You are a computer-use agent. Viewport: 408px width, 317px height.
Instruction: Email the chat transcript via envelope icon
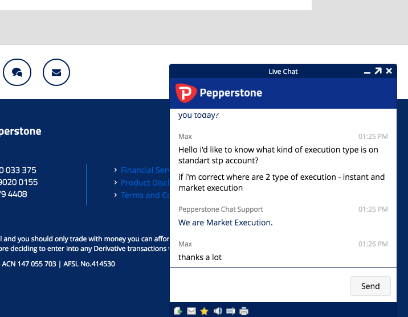(x=191, y=311)
